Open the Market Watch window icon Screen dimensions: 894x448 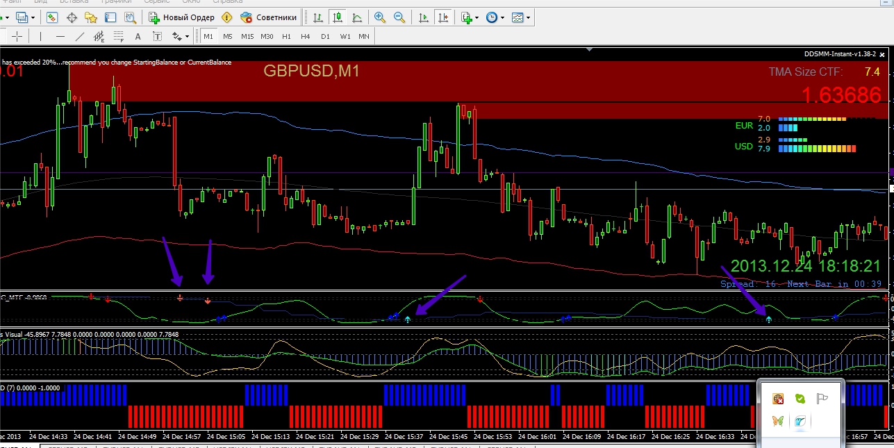52,17
